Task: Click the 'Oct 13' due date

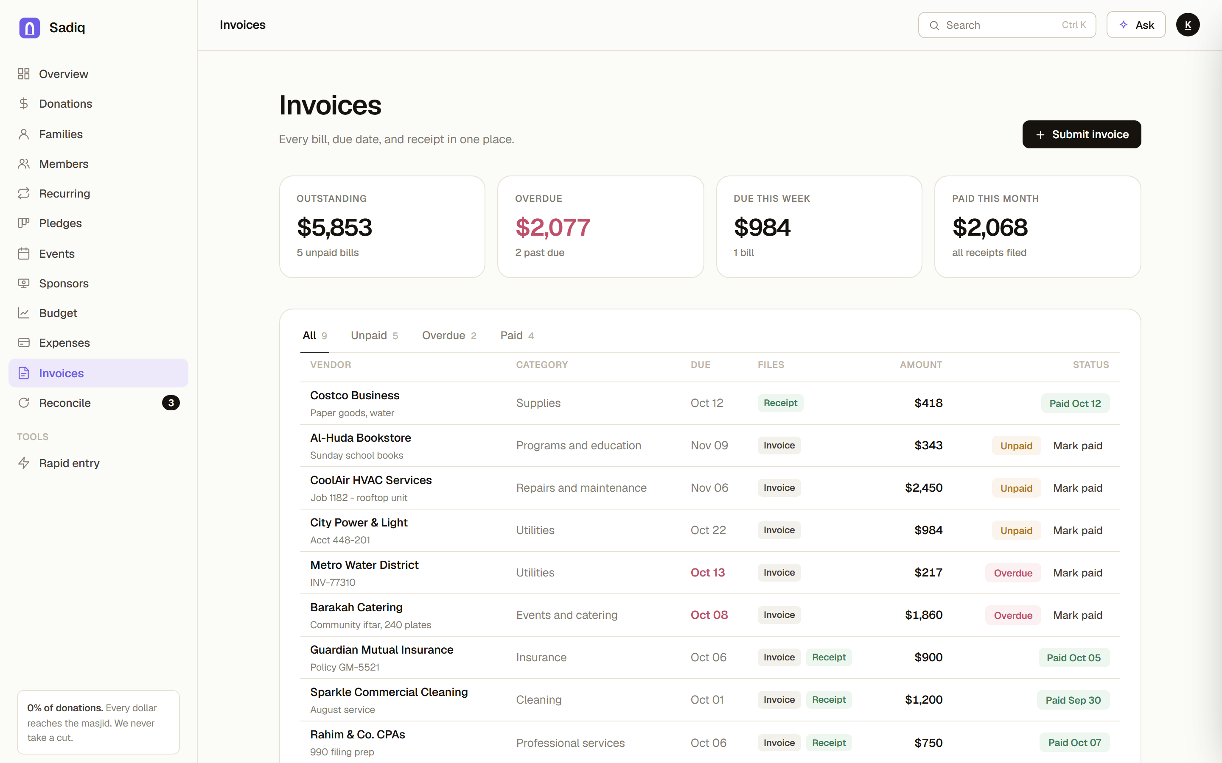Action: [x=707, y=573]
